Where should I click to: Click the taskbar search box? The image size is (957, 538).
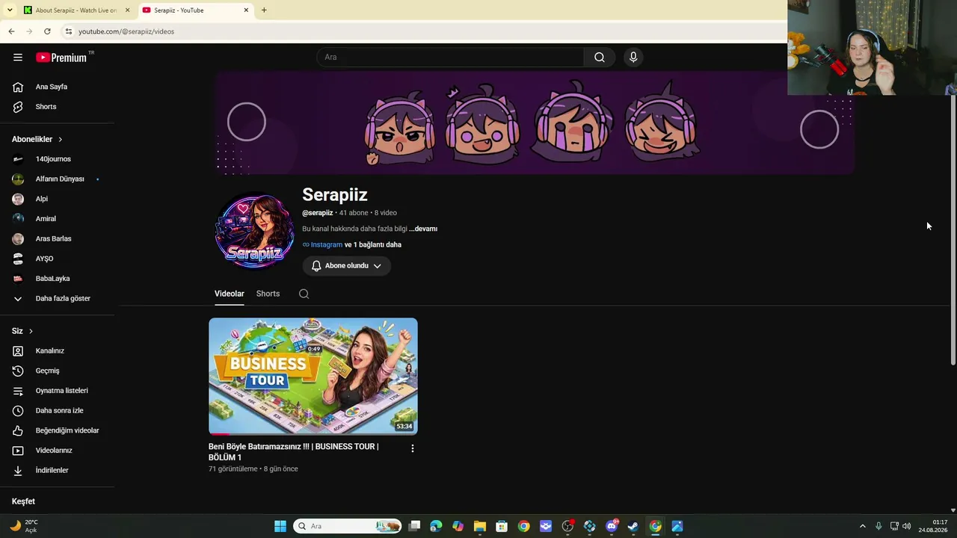pyautogui.click(x=348, y=526)
